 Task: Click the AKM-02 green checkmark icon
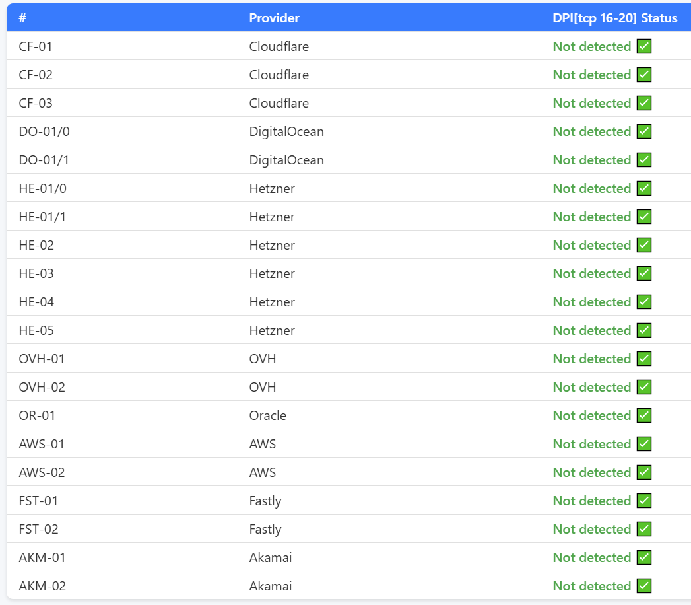tap(643, 586)
